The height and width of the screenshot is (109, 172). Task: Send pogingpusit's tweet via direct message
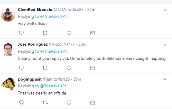tap(93, 103)
